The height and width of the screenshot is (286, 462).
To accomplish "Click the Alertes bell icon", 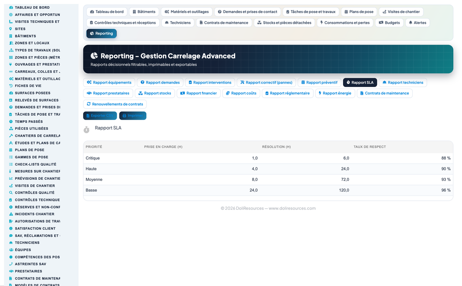I will 411,23.
